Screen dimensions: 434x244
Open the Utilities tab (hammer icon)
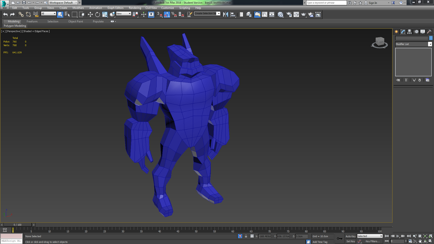(x=429, y=32)
